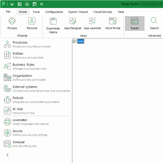Collapse the side panel with chevron arrow

coord(7,155)
